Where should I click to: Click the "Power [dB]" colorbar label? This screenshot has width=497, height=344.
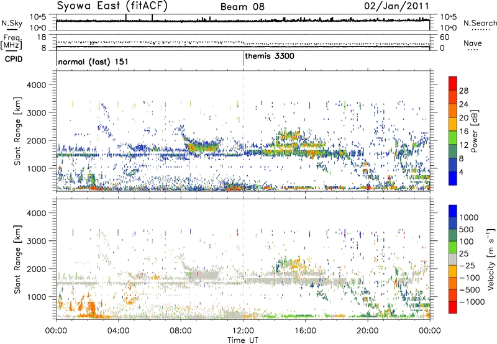[x=474, y=131]
